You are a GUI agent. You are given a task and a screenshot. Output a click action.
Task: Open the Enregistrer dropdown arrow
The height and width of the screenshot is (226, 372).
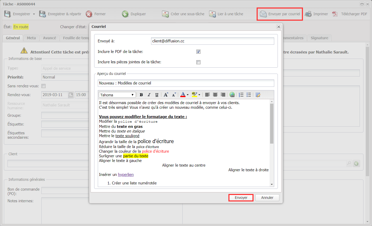[34, 14]
